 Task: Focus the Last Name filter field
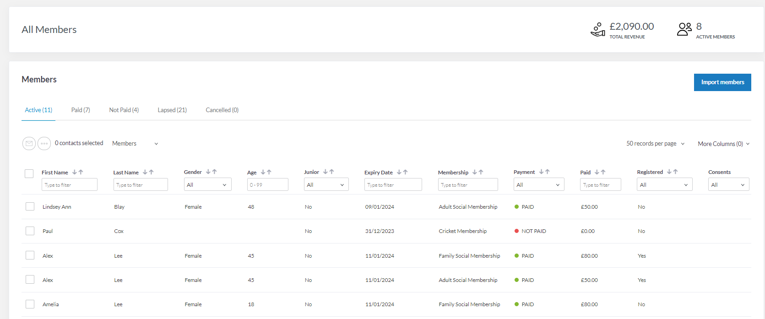point(141,184)
